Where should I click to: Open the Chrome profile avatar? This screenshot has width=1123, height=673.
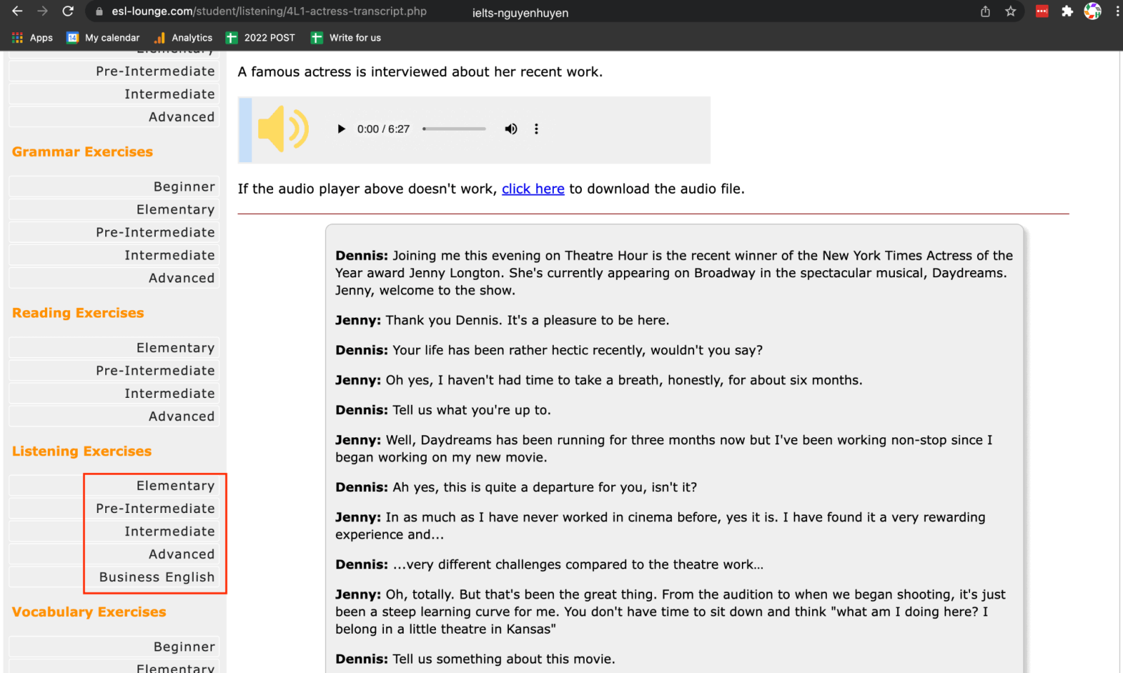click(1092, 11)
